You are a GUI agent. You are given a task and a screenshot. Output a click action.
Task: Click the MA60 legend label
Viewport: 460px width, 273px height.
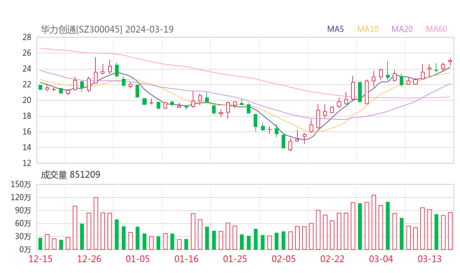click(x=436, y=29)
